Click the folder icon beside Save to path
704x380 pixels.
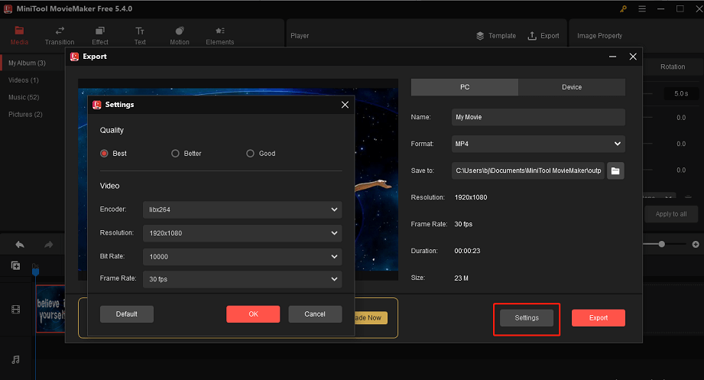(x=615, y=171)
